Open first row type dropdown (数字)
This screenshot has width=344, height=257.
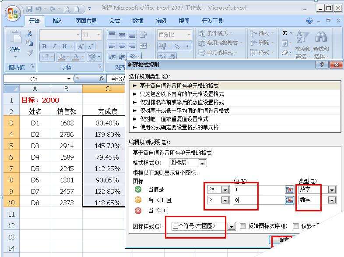click(332, 189)
